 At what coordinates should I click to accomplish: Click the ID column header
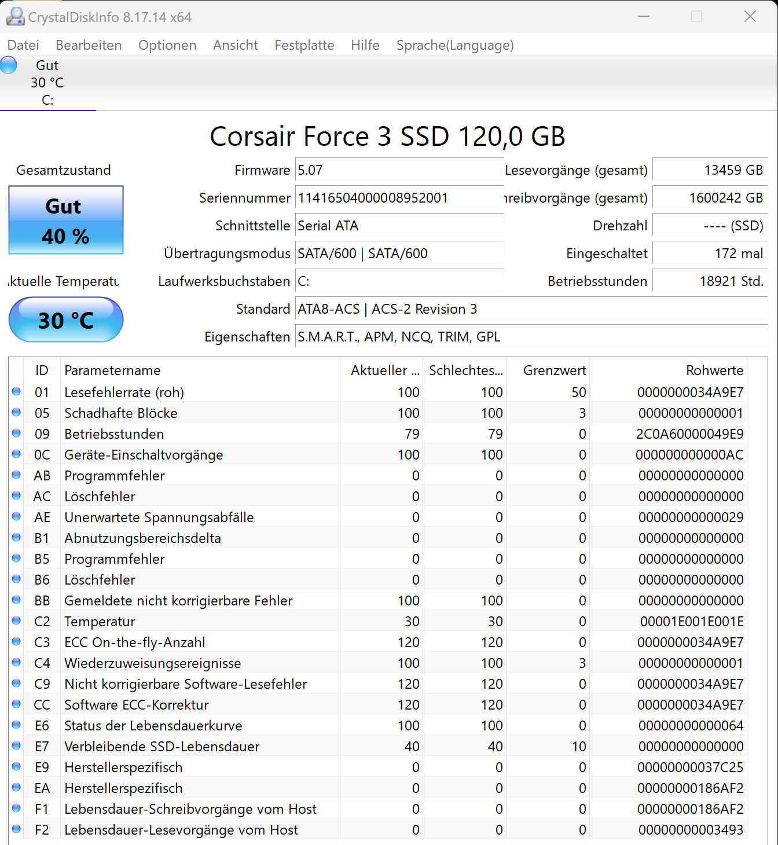point(42,370)
